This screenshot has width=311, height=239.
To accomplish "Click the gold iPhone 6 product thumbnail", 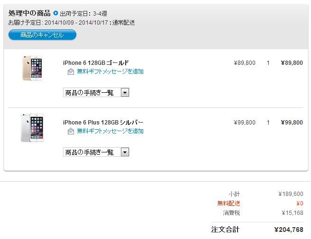I will click(32, 68).
